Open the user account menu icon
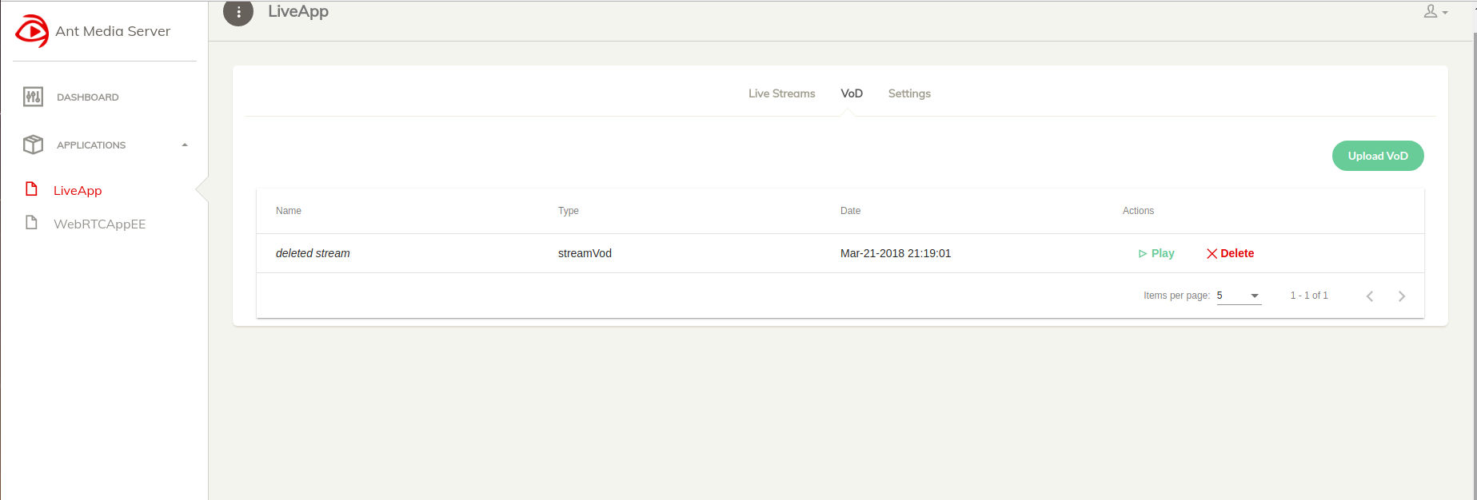The image size is (1477, 500). (1435, 11)
